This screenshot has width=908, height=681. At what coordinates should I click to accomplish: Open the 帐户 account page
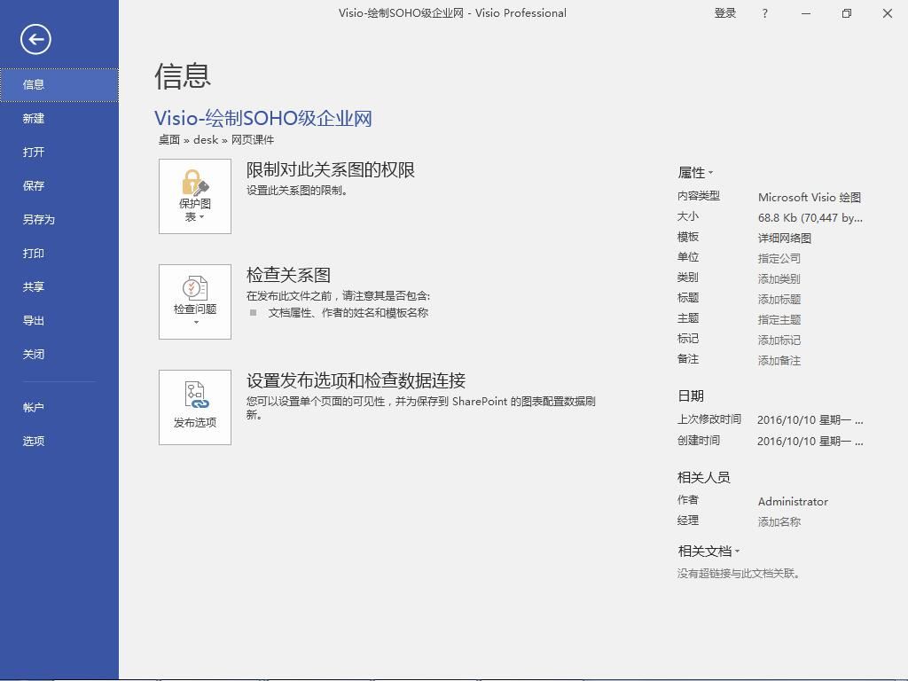(x=59, y=408)
